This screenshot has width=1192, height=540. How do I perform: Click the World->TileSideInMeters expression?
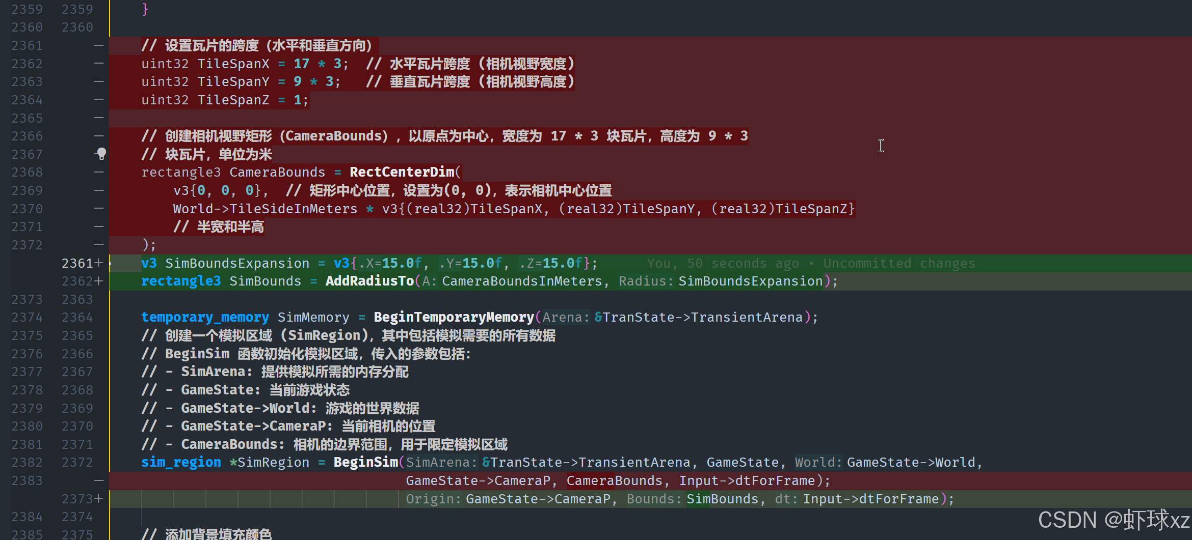pos(265,209)
